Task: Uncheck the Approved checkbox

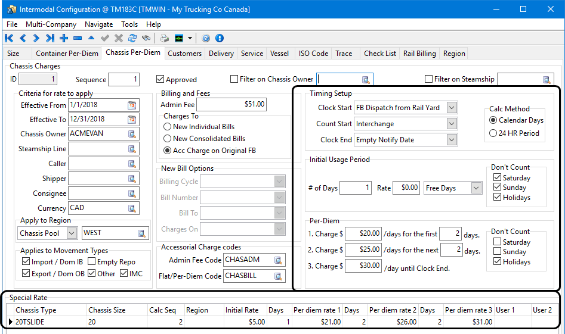Action: pyautogui.click(x=160, y=79)
